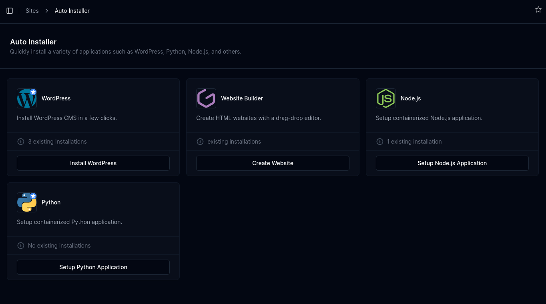Star the Auto Installer page

tap(538, 10)
